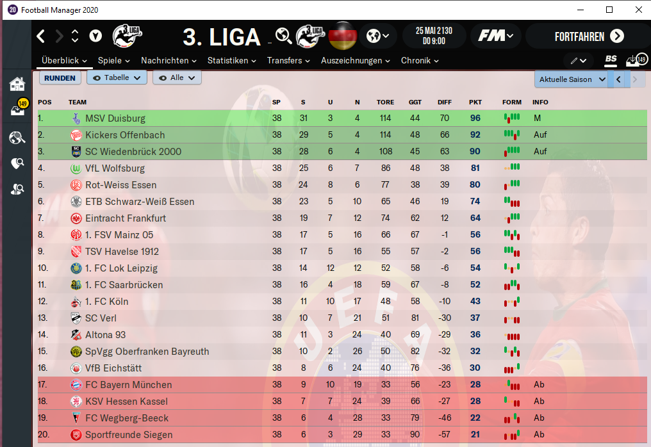This screenshot has height=447, width=651.
Task: Toggle the RUNDEN button
Action: [60, 78]
